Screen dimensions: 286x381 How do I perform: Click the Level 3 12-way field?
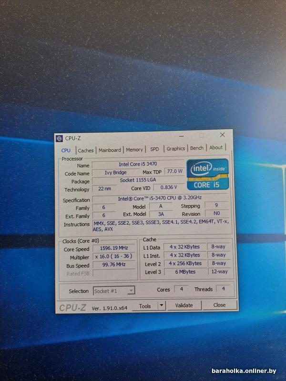(x=219, y=271)
